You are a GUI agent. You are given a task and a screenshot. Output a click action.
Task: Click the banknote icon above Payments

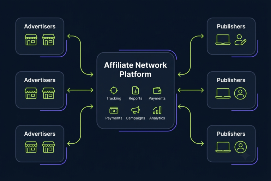tap(114, 110)
